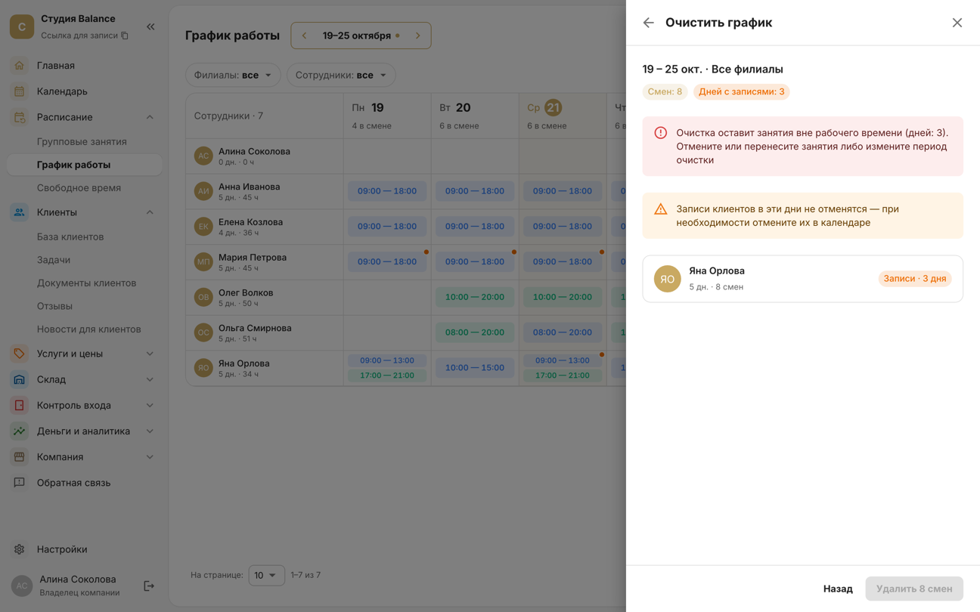
Task: Expand the Компания chevron
Action: coord(150,456)
